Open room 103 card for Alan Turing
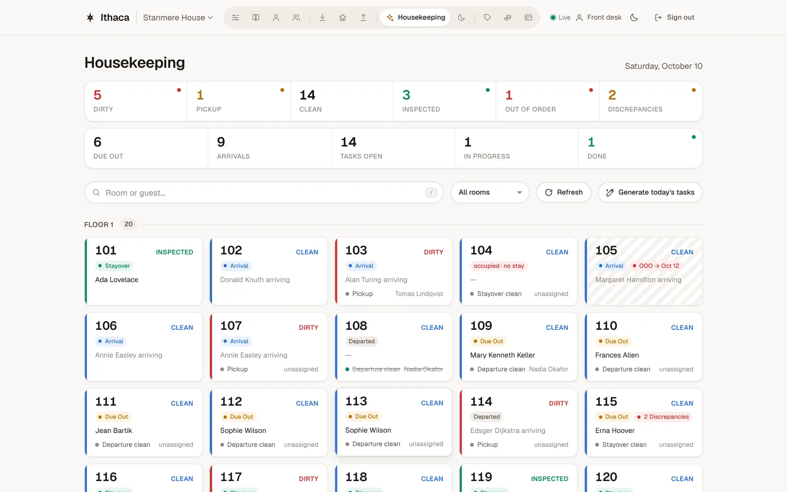This screenshot has height=492, width=787. tap(393, 271)
